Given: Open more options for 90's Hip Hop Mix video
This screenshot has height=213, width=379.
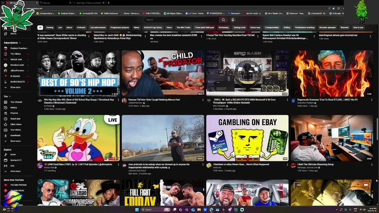Looking at the screenshot, I should [118, 100].
